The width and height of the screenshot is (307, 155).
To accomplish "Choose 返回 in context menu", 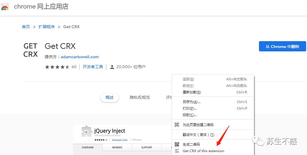I will (213, 79).
